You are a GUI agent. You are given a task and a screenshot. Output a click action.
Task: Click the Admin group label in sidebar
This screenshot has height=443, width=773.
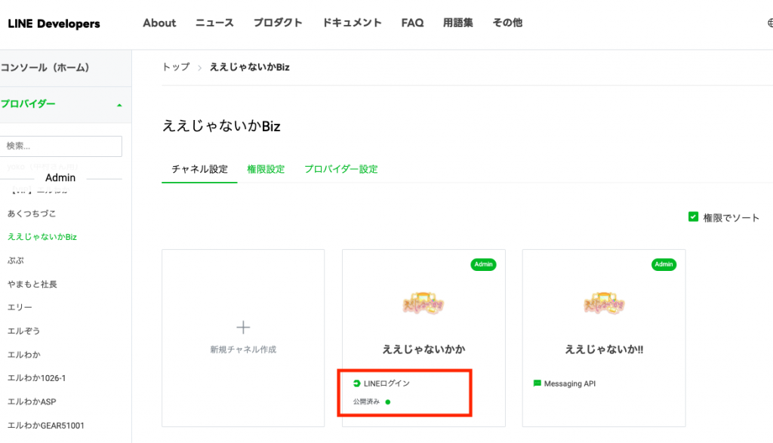click(60, 178)
